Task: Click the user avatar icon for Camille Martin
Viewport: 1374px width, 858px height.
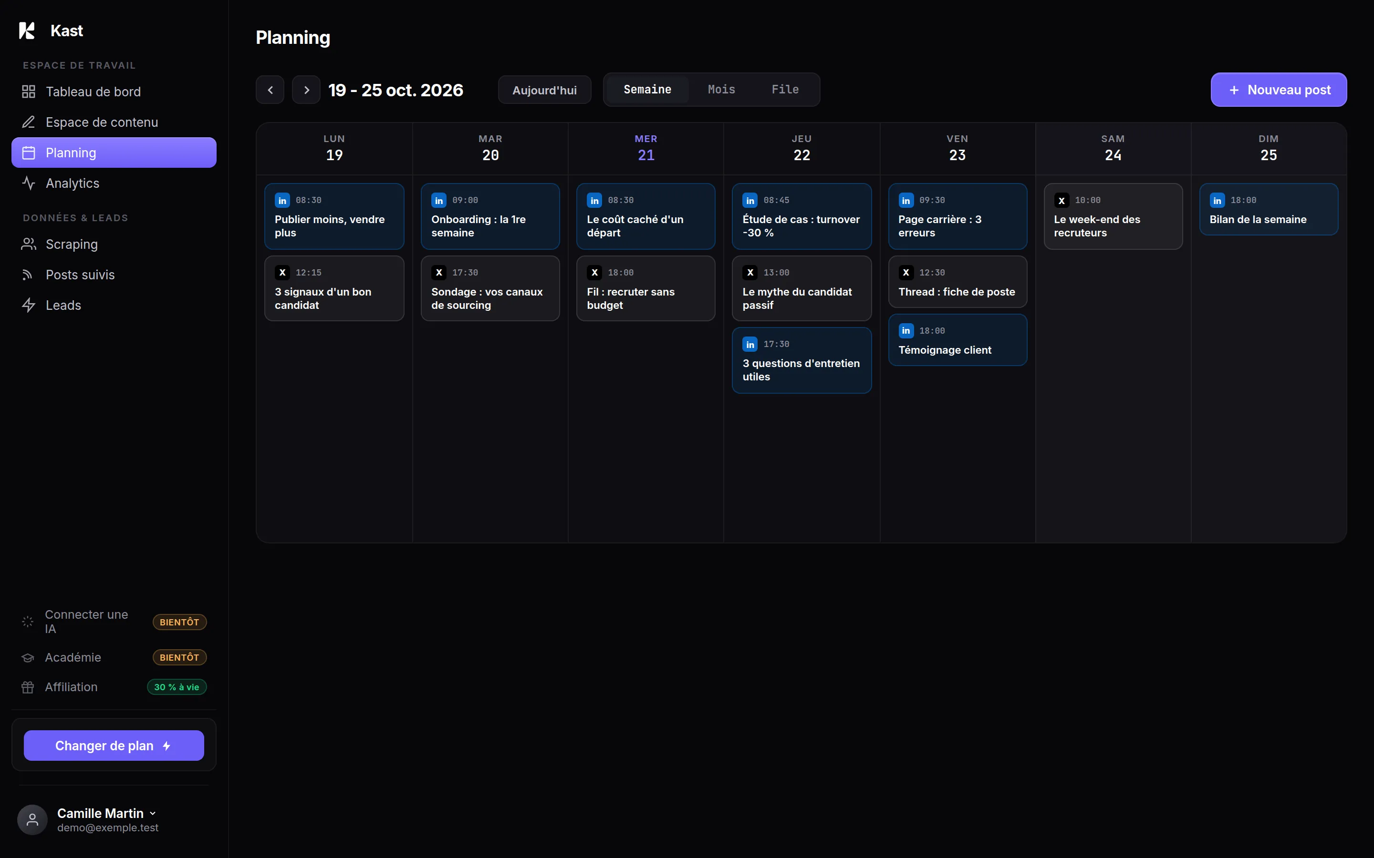Action: click(32, 819)
